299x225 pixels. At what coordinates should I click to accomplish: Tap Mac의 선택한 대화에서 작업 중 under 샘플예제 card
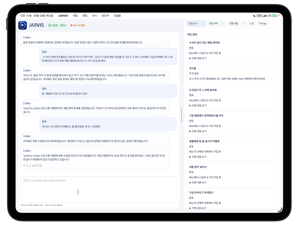click(205, 151)
